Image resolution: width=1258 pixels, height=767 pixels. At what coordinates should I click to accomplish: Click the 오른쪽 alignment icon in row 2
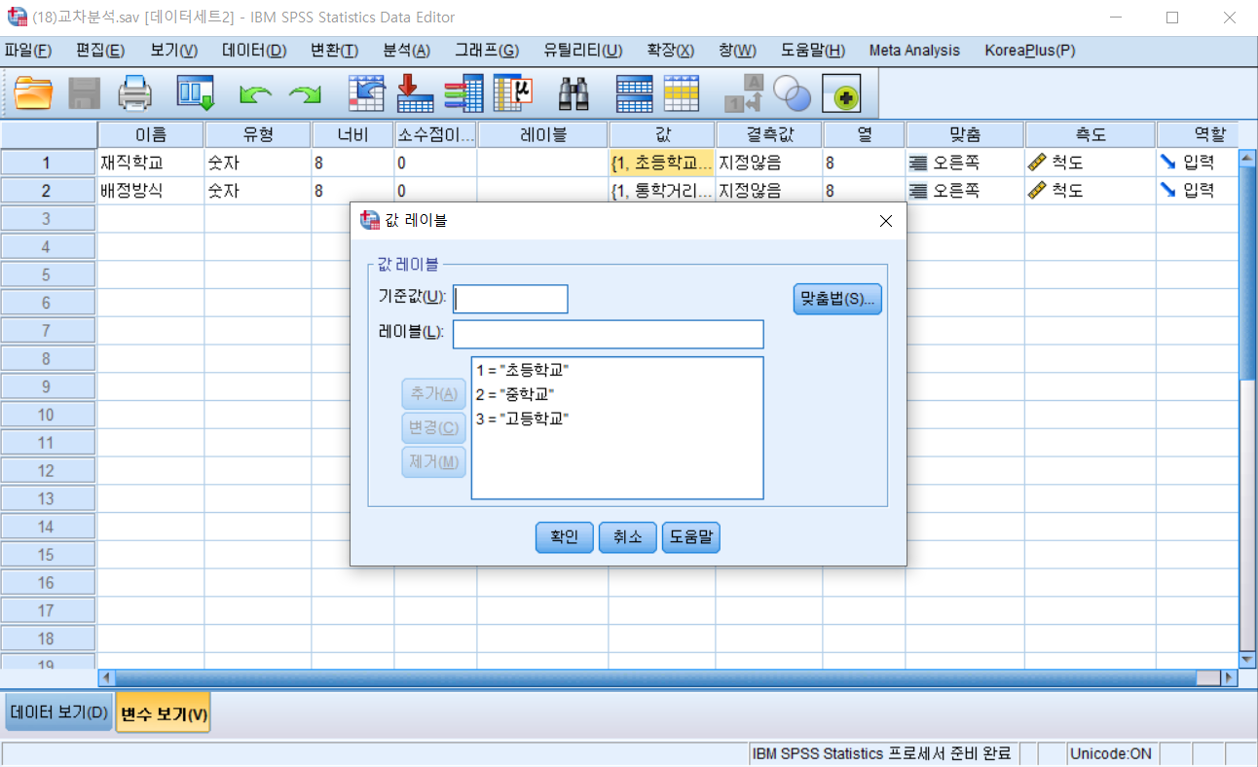pos(918,191)
